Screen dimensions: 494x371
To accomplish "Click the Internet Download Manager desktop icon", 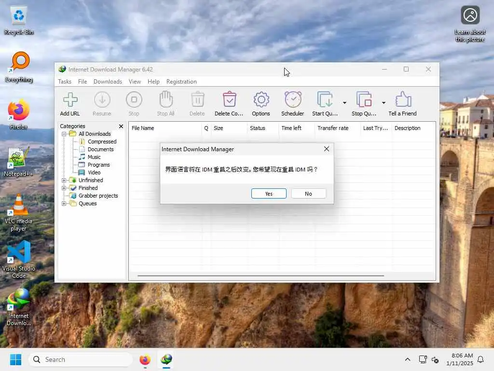I will pyautogui.click(x=19, y=307).
